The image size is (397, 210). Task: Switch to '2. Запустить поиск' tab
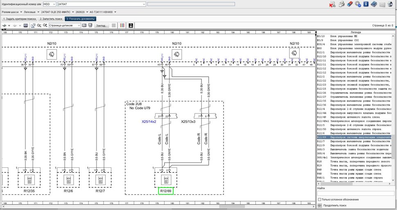click(x=51, y=19)
